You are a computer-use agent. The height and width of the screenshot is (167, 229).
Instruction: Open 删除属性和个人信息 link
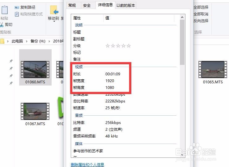(x=87, y=165)
